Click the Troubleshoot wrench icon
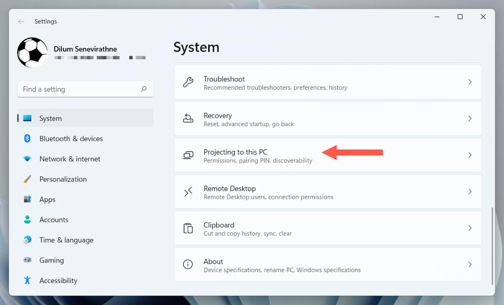504x305 pixels. 188,82
